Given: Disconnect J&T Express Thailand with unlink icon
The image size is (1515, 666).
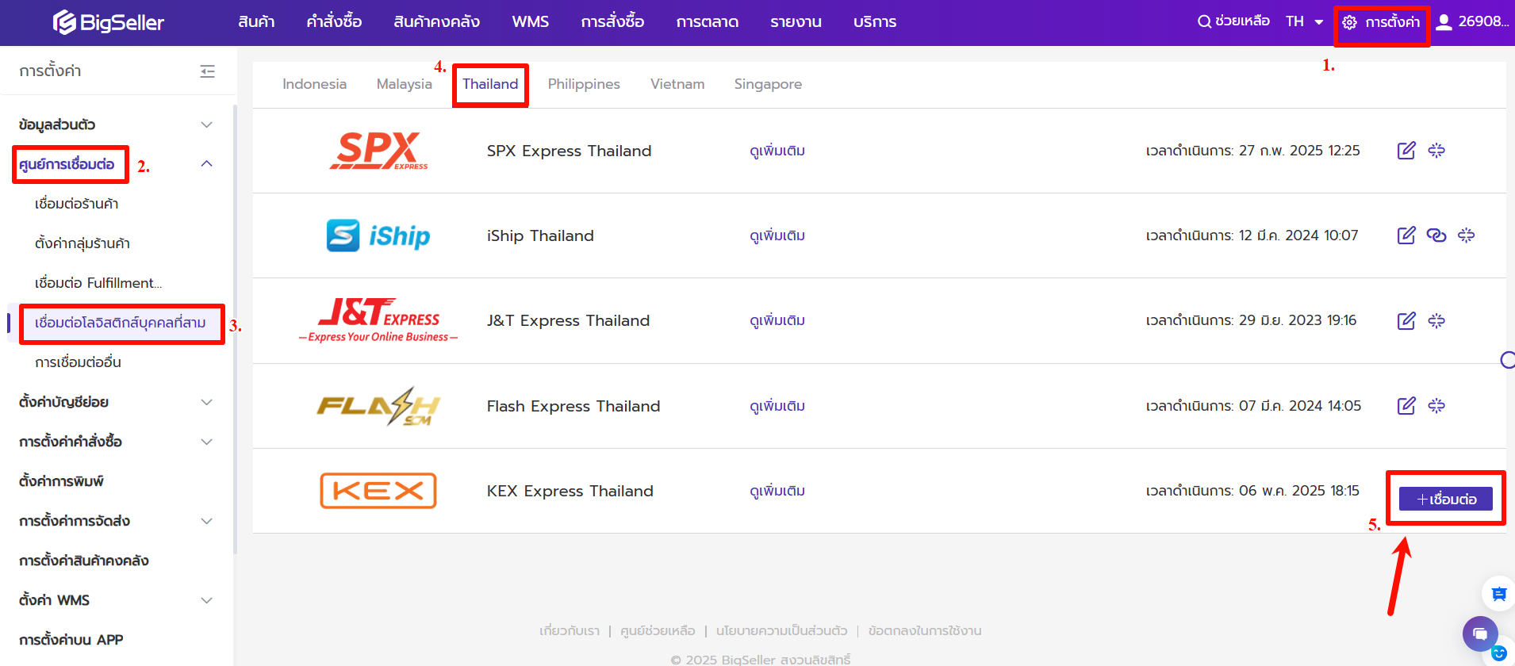Looking at the screenshot, I should click(x=1436, y=320).
